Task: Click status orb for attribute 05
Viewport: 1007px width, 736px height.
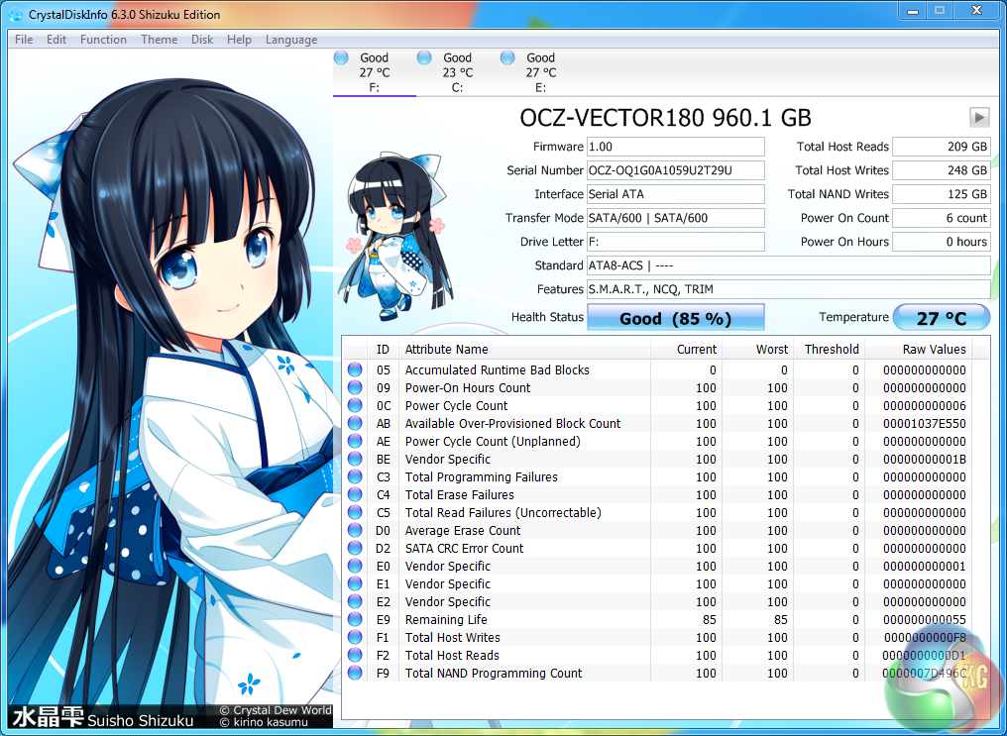Action: (355, 369)
